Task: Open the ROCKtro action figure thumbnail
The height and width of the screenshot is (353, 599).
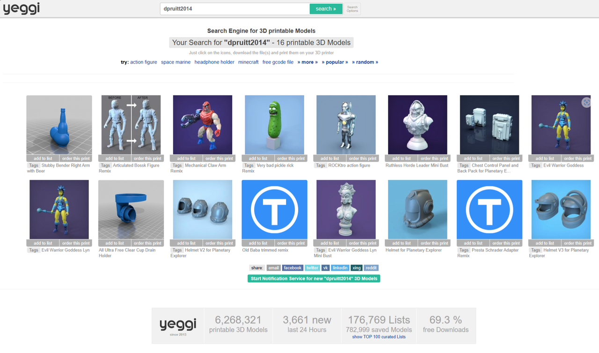Action: pyautogui.click(x=346, y=125)
